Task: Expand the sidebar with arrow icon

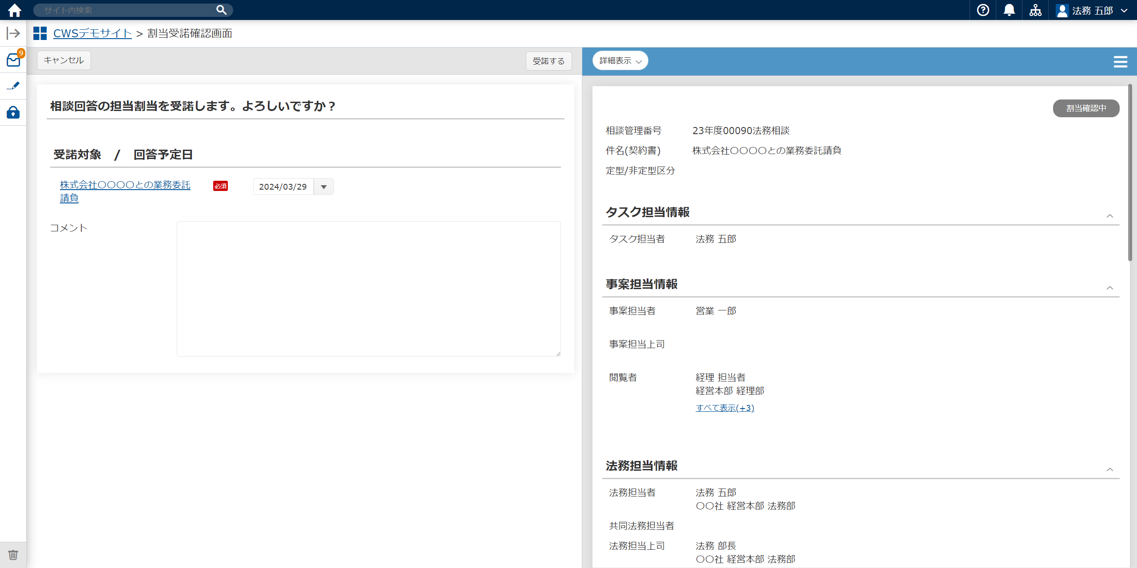Action: tap(13, 33)
